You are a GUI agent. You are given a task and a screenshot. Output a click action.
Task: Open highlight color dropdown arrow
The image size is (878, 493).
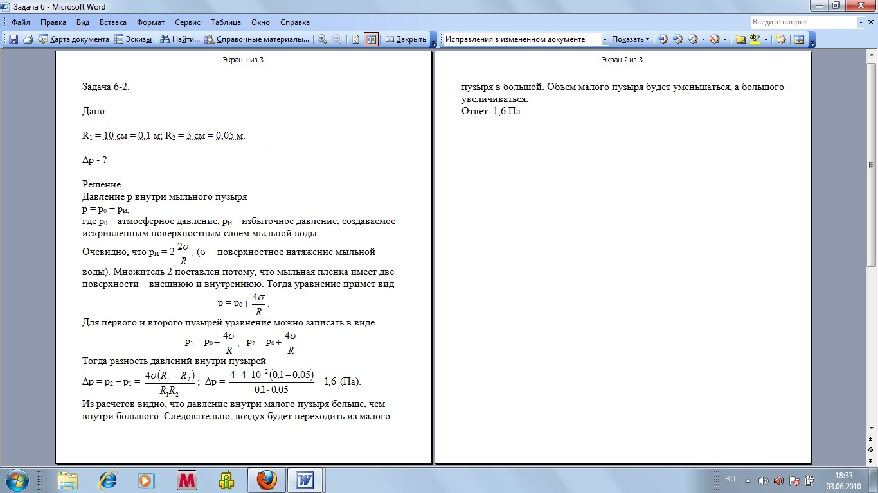click(766, 39)
